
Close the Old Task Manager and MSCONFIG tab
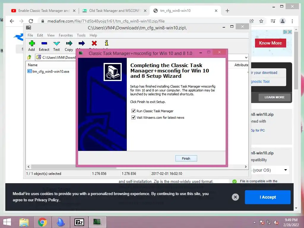145,11
